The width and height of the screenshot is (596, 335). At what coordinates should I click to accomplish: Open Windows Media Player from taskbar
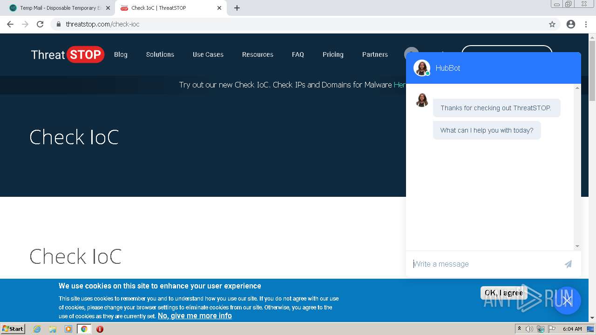click(x=68, y=329)
